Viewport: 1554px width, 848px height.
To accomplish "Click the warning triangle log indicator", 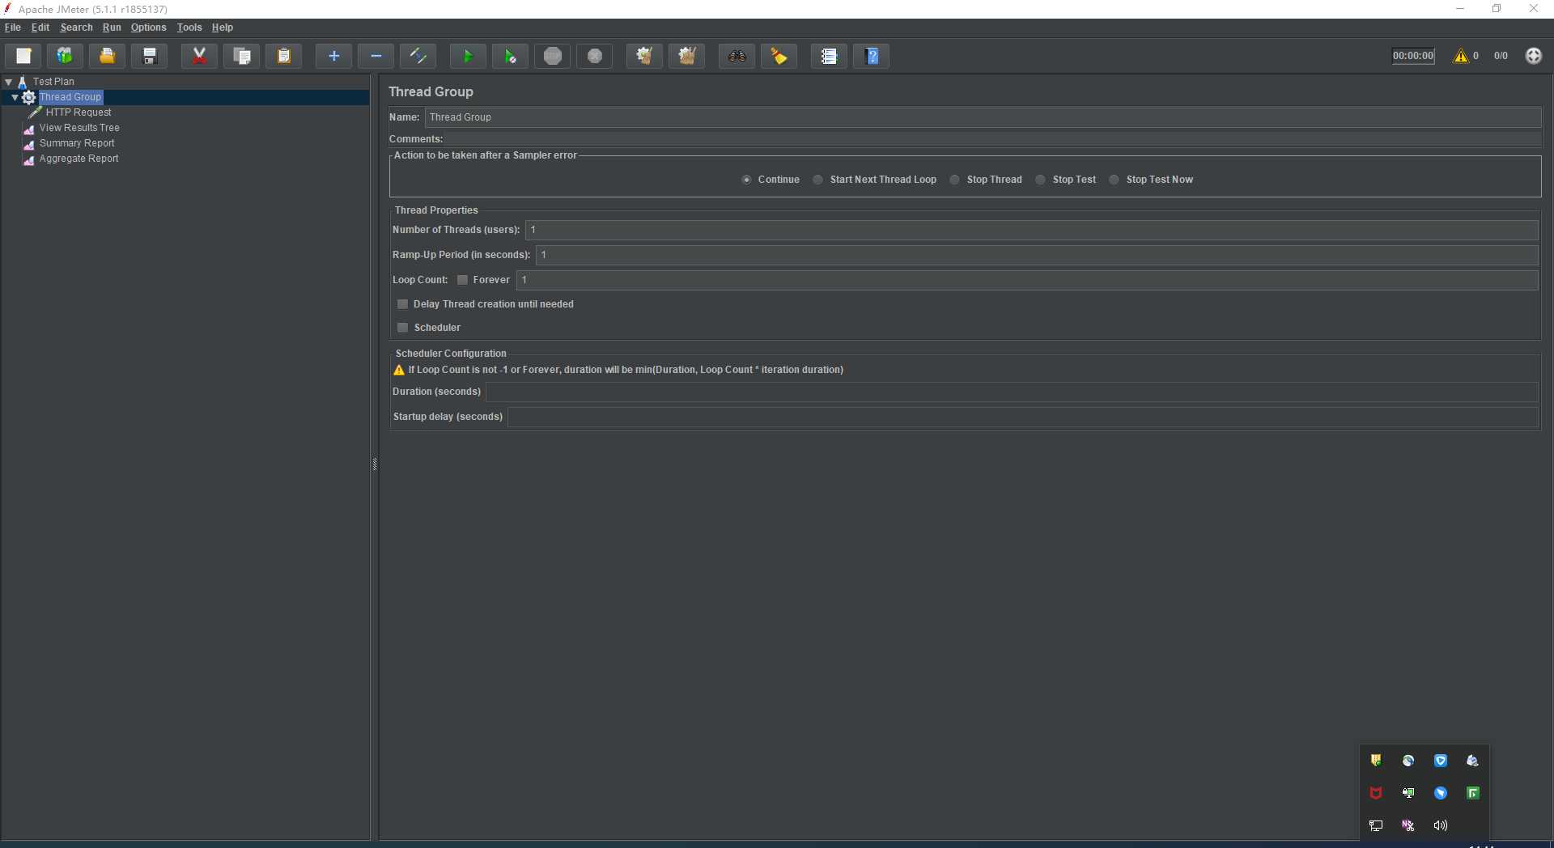I will 1461,56.
